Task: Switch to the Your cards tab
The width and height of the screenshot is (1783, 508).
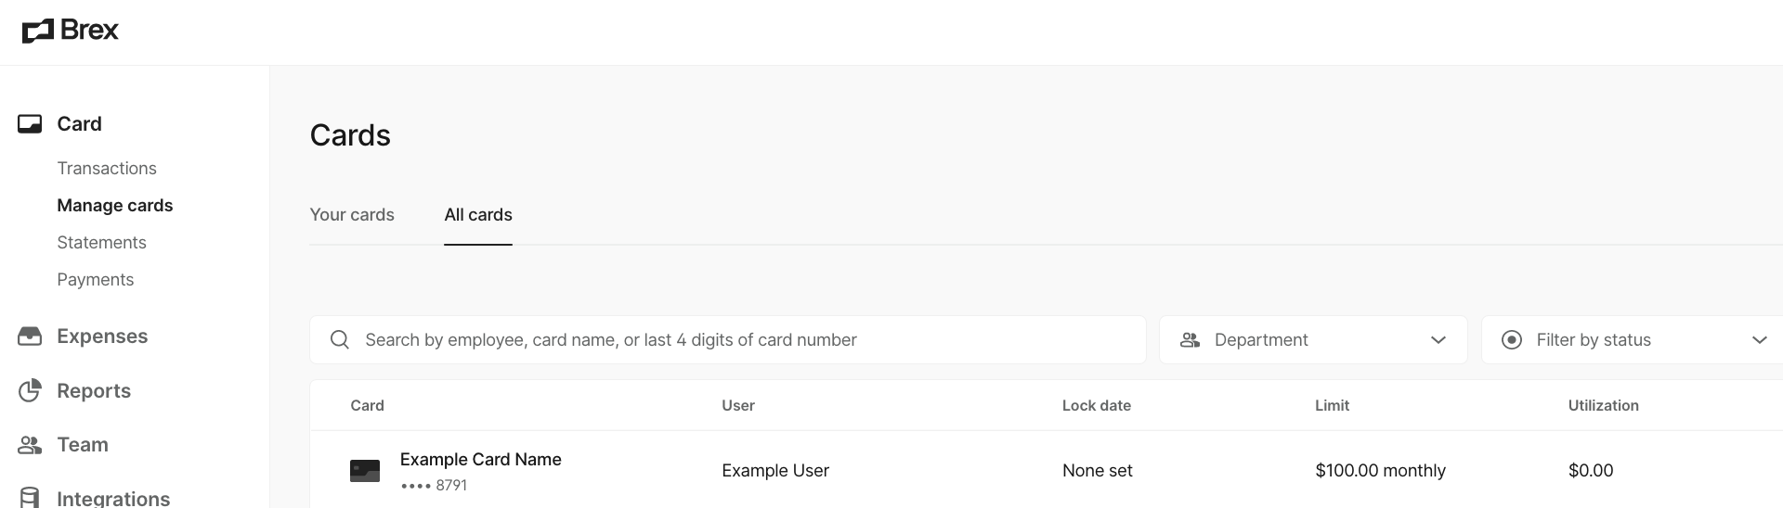Action: [352, 215]
